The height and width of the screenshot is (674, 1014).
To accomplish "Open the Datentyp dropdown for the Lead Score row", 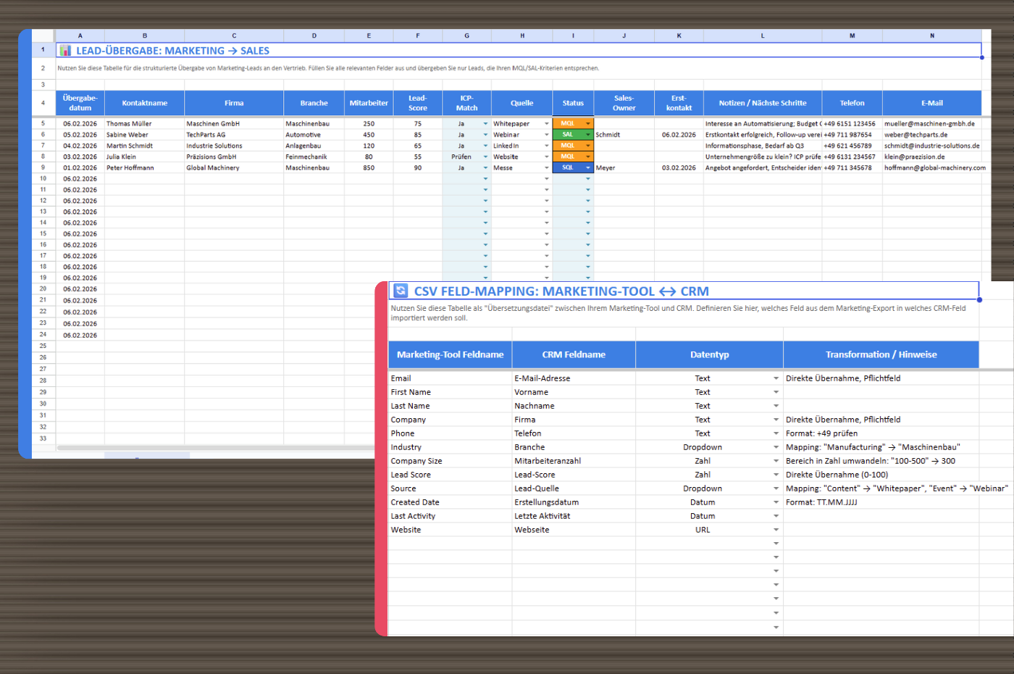I will point(776,475).
